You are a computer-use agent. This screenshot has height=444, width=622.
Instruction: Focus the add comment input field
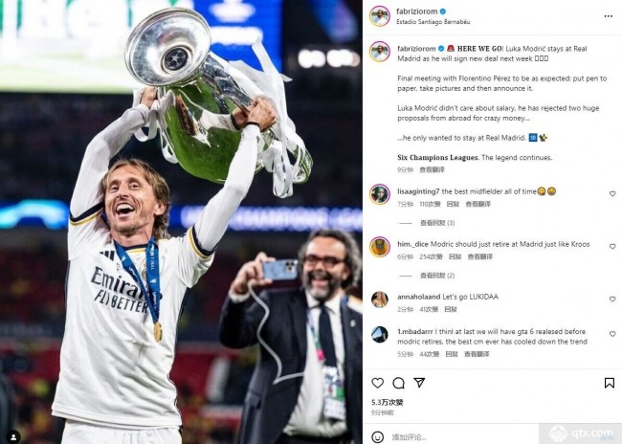pyautogui.click(x=462, y=437)
